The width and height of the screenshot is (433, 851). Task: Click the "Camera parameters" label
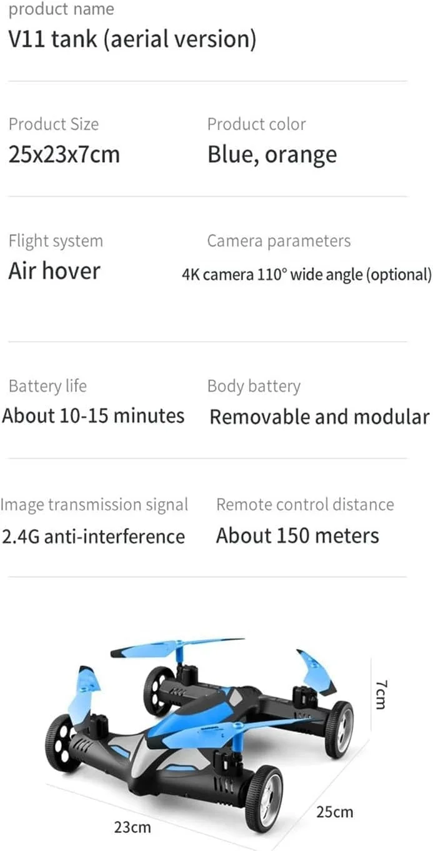click(279, 241)
